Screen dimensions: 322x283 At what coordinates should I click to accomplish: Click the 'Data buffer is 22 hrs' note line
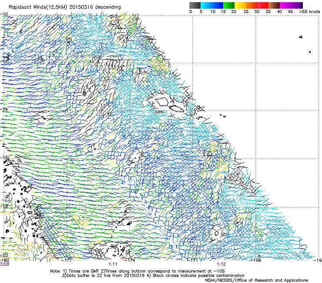click(153, 276)
